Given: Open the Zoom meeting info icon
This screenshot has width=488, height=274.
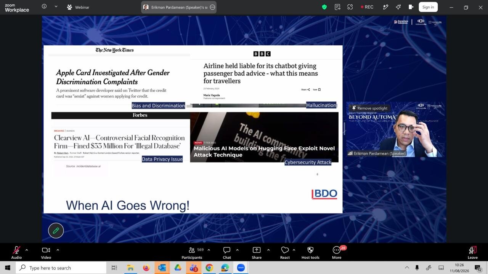Looking at the screenshot, I should pyautogui.click(x=44, y=7).
